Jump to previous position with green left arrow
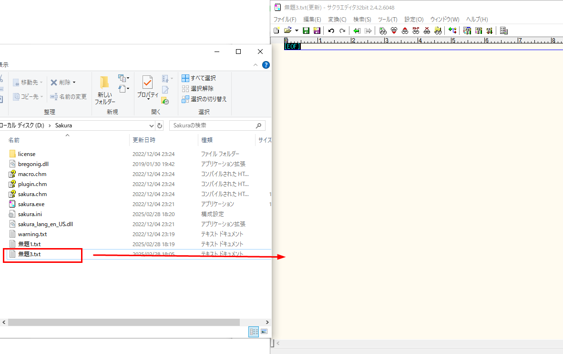 [357, 31]
